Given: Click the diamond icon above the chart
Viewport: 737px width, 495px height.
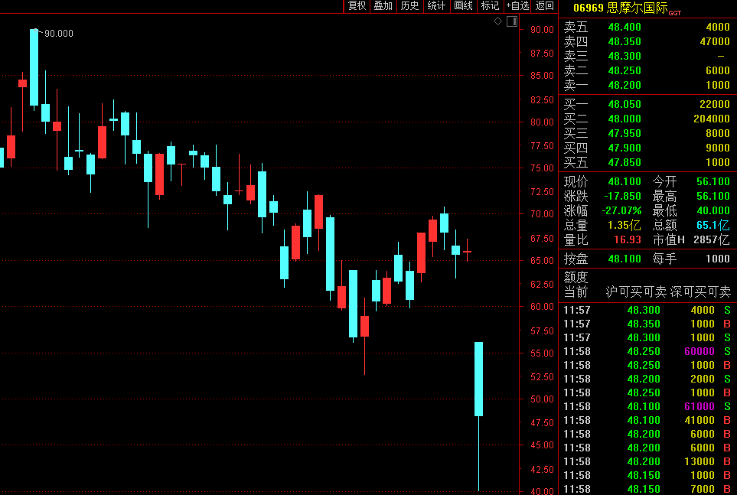Looking at the screenshot, I should (x=498, y=21).
